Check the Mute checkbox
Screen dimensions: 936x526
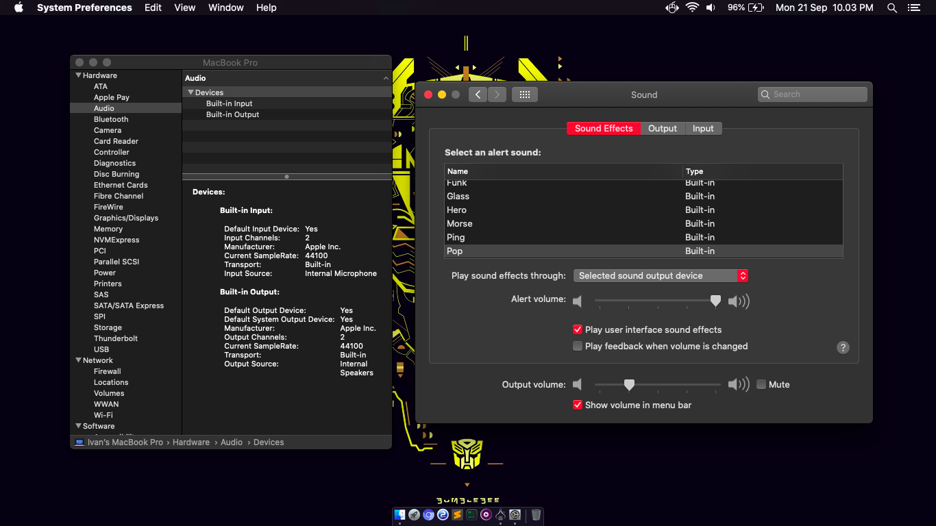tap(761, 384)
